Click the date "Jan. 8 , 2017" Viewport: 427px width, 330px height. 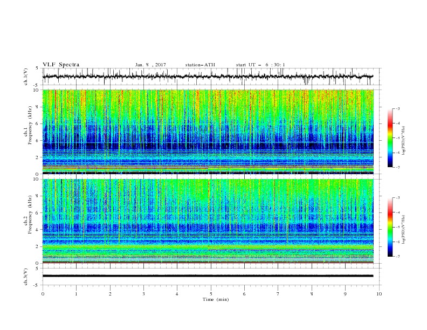[x=150, y=65]
